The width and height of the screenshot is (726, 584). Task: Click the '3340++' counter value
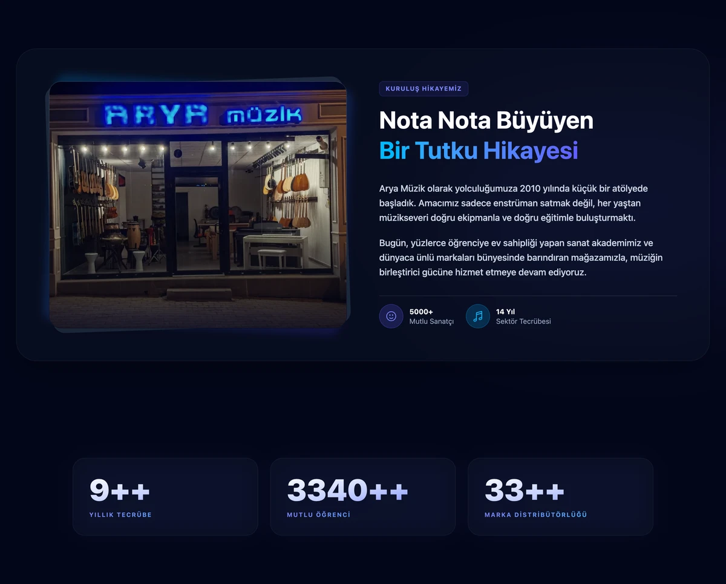tap(348, 490)
